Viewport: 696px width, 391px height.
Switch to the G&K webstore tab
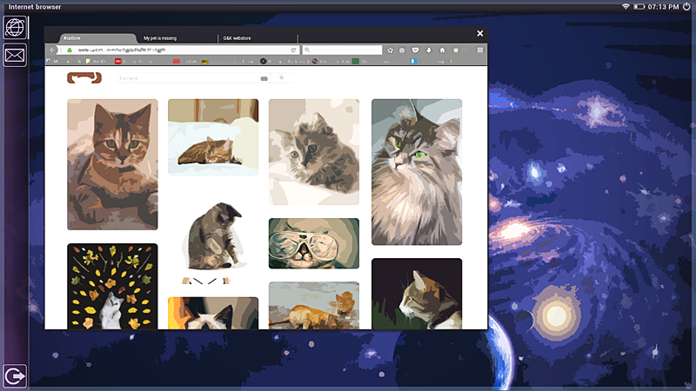click(258, 38)
